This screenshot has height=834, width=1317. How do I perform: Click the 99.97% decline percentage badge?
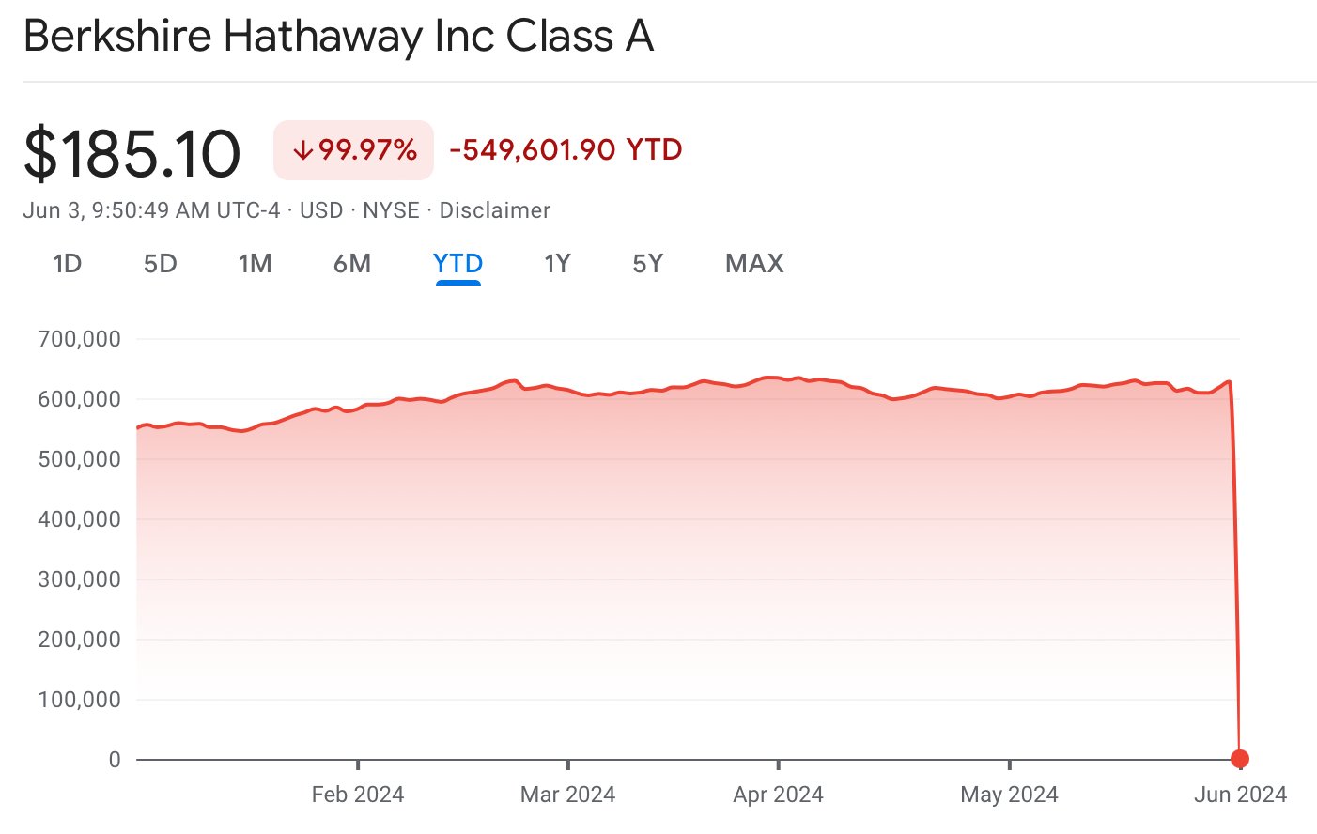click(x=352, y=149)
